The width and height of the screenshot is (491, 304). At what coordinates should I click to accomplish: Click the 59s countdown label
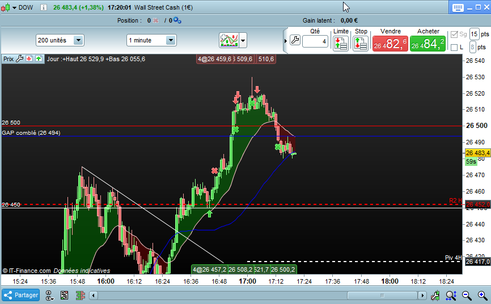pyautogui.click(x=471, y=161)
